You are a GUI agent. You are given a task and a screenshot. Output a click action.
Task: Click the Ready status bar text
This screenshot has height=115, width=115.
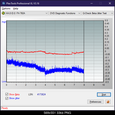(5, 108)
